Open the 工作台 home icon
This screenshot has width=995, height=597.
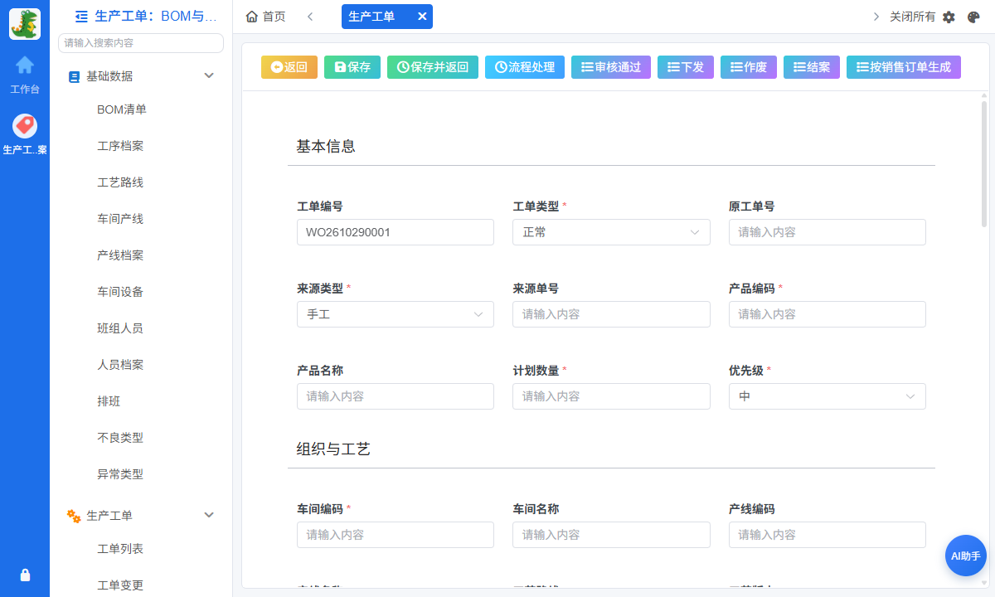[25, 65]
